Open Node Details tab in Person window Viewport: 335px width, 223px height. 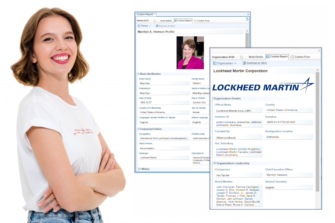pyautogui.click(x=166, y=21)
